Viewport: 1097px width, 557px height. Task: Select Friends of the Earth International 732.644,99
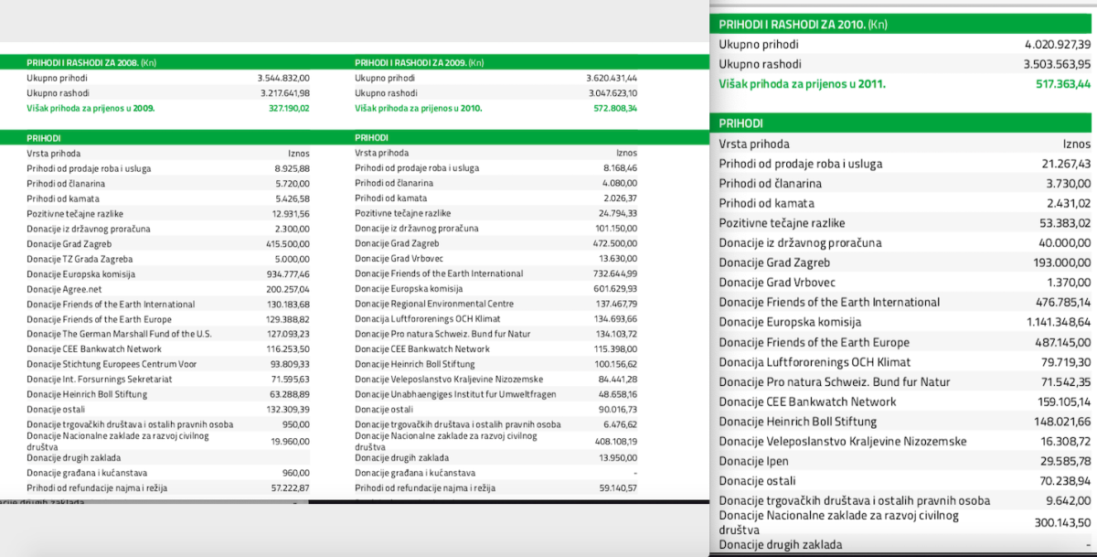[617, 274]
